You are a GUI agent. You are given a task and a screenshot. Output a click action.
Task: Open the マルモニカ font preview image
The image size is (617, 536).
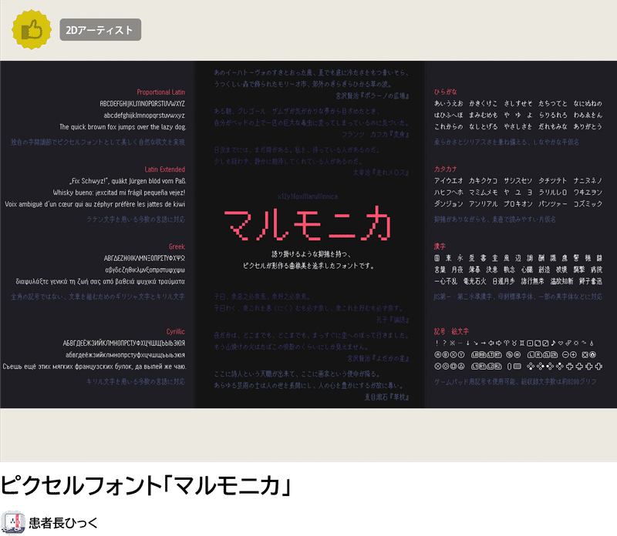tap(308, 234)
